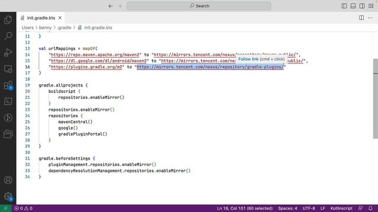This screenshot has width=378, height=212.
Task: Open the Manage gear menu
Action: (8, 196)
